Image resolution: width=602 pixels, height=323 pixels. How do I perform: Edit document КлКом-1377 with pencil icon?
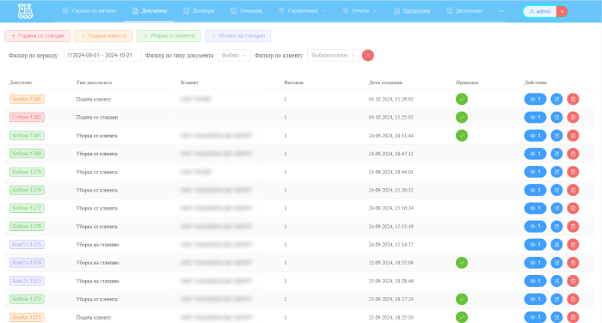(556, 208)
